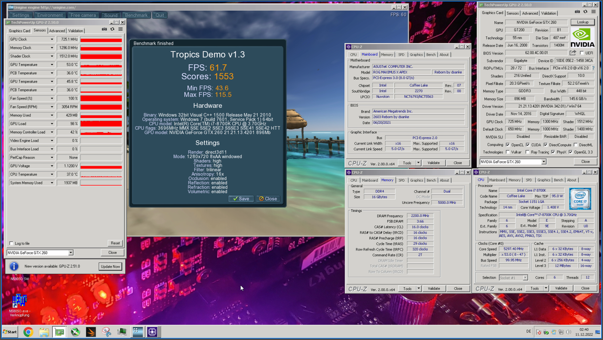This screenshot has width=603, height=340.
Task: Click the DE language indicator in system tray
Action: click(x=529, y=332)
